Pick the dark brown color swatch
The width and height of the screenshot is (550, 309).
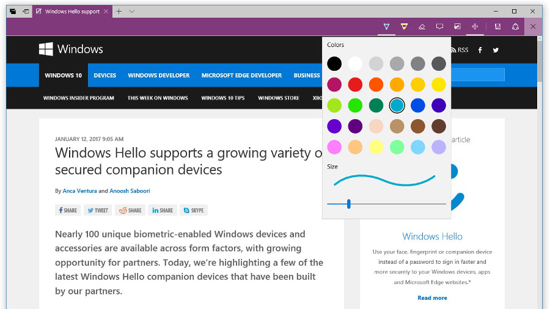pyautogui.click(x=438, y=126)
